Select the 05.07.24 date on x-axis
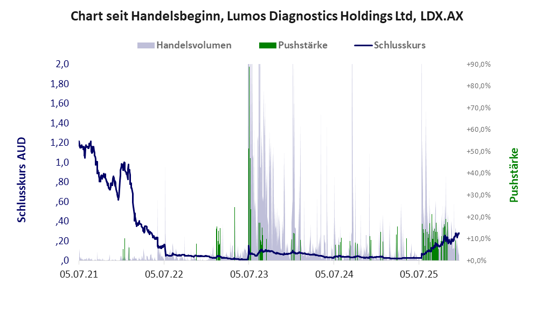 (334, 274)
